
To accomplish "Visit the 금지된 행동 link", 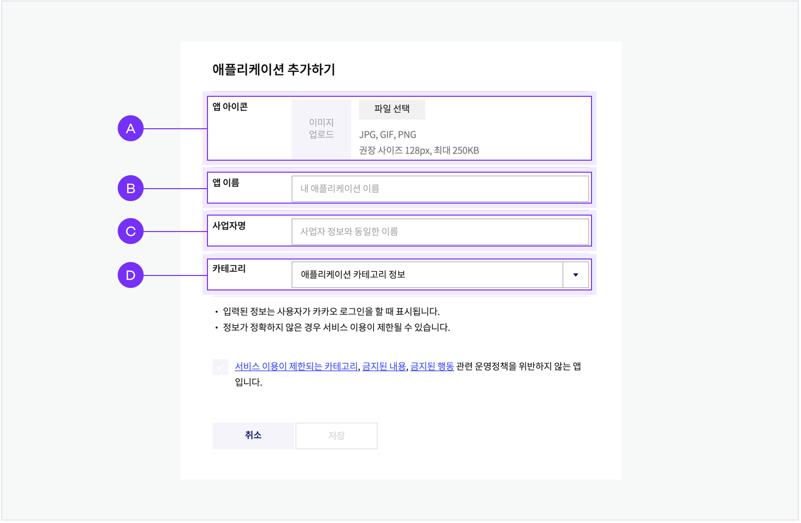I will point(432,367).
